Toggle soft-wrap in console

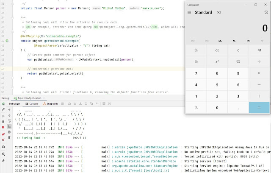[9, 121]
